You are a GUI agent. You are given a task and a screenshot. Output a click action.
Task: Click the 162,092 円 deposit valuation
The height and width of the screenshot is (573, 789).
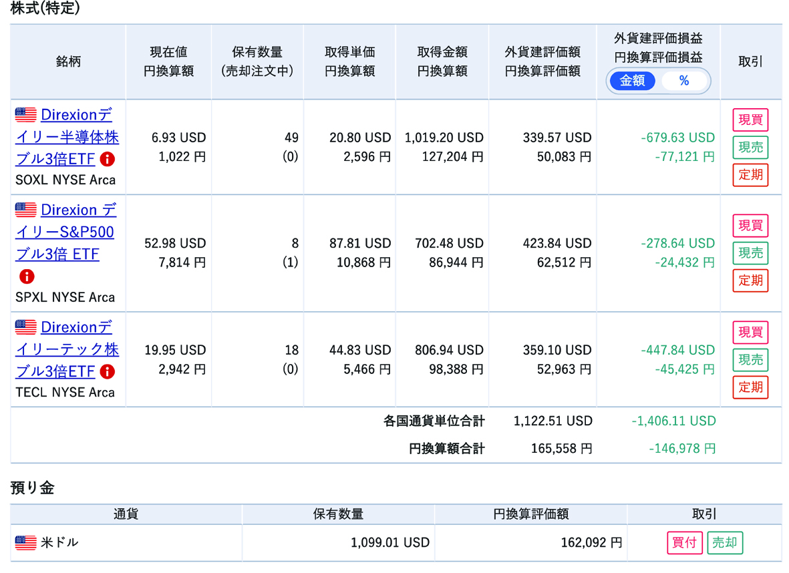click(x=591, y=543)
